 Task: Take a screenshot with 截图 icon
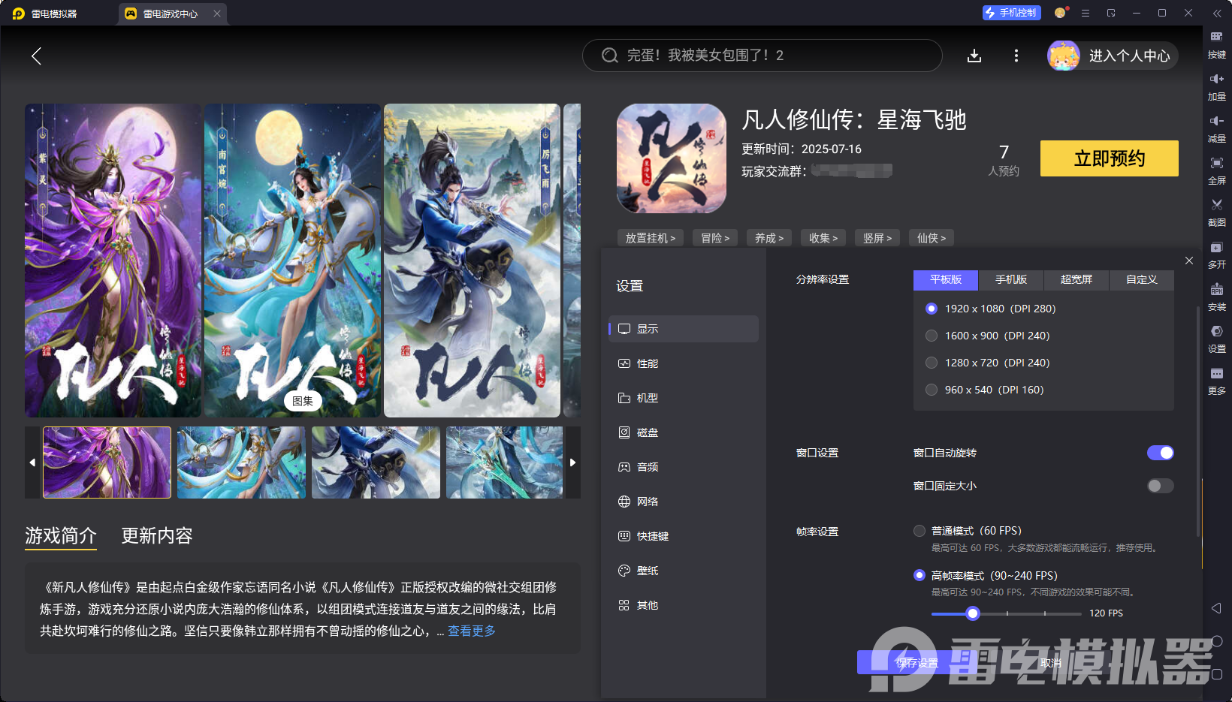click(x=1217, y=213)
